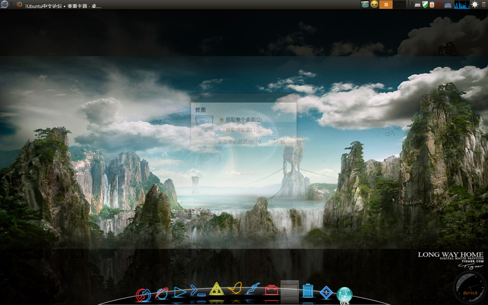Click the blue diamond info dock icon

[x=326, y=292]
